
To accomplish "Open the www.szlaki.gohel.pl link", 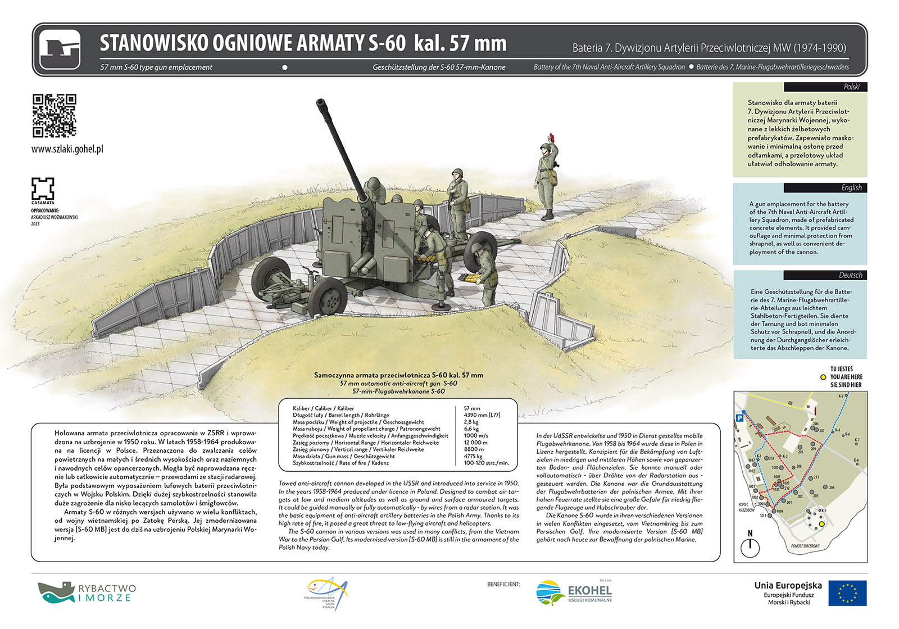I will [67, 149].
